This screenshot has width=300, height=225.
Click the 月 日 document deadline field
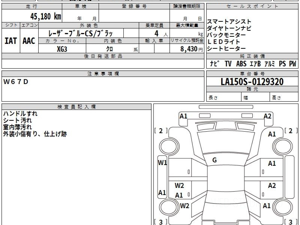(x=192, y=18)
